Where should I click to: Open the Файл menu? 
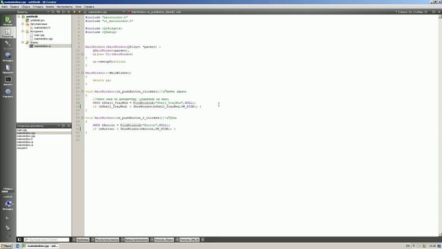(x=4, y=6)
